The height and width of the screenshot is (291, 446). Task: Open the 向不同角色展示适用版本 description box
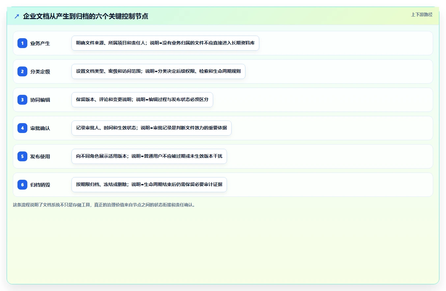tap(149, 156)
